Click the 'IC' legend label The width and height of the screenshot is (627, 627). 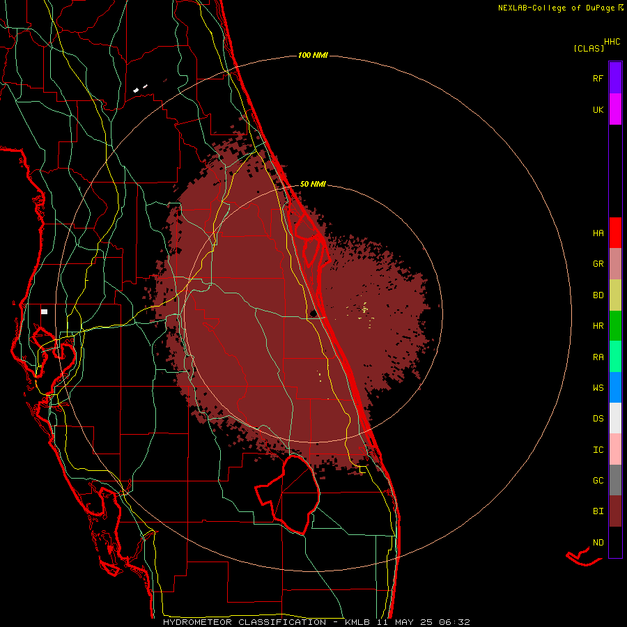598,450
